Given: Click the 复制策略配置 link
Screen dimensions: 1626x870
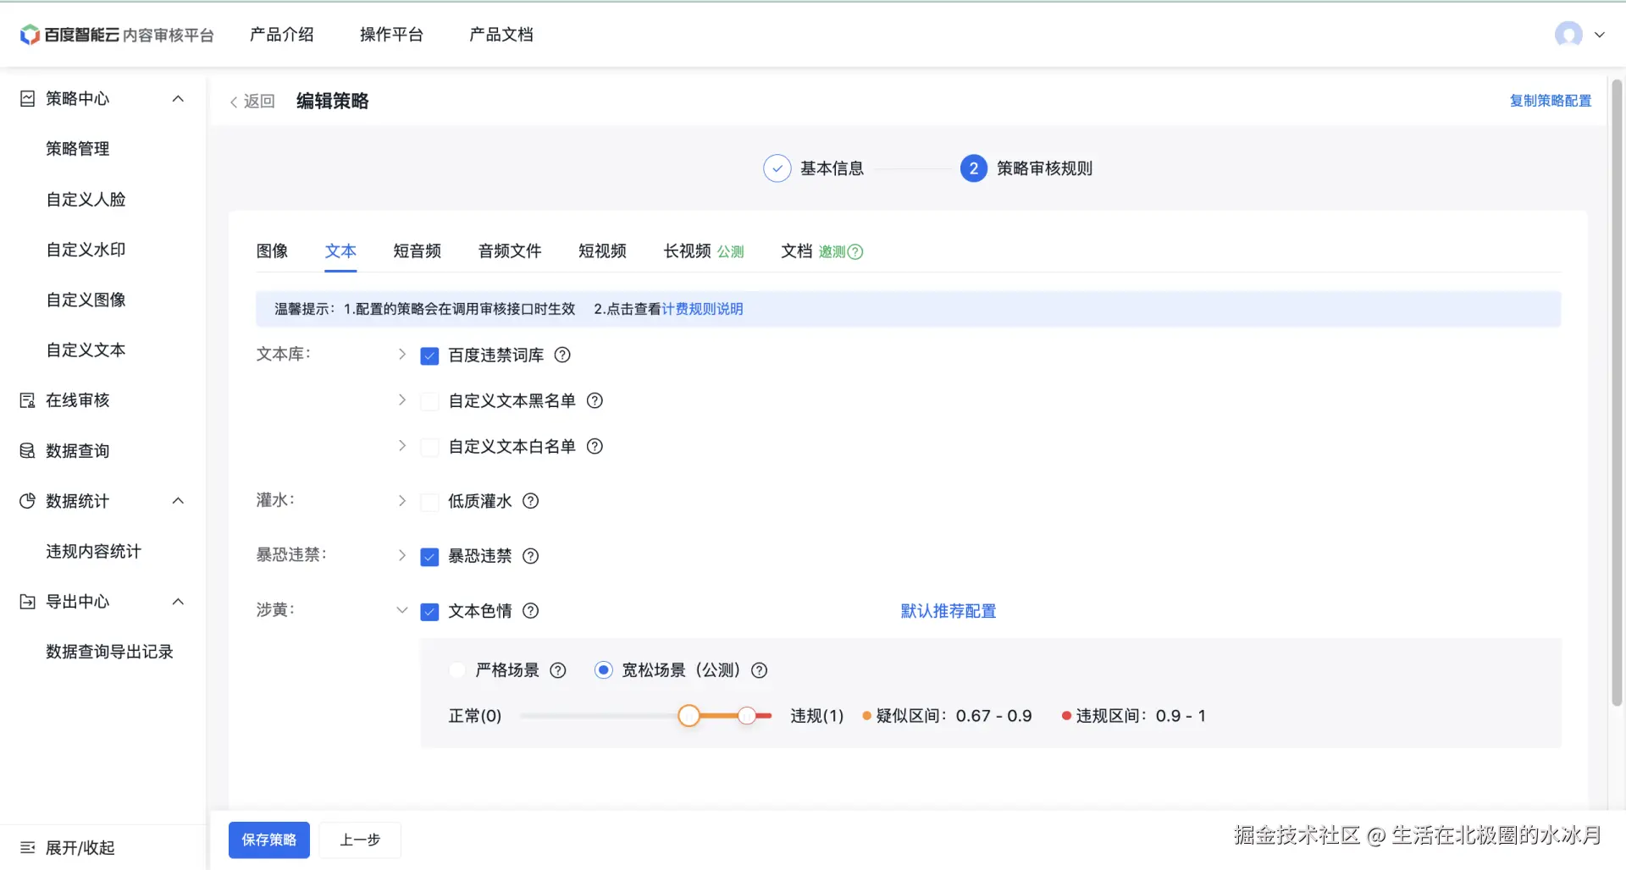Looking at the screenshot, I should 1551,101.
